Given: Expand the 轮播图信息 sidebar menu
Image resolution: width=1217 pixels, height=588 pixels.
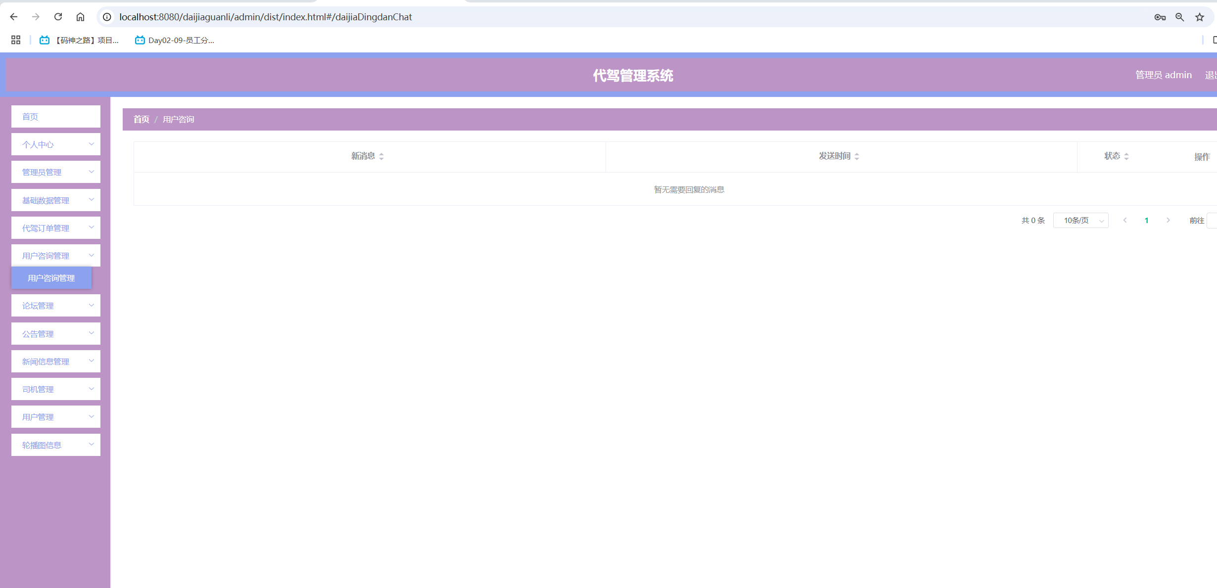Looking at the screenshot, I should 56,445.
